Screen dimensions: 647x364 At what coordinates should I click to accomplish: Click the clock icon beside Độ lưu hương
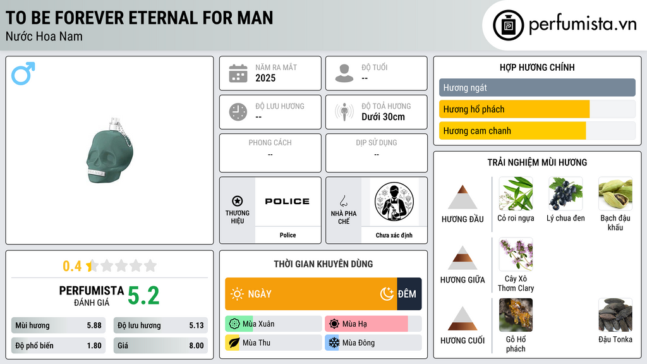click(238, 112)
